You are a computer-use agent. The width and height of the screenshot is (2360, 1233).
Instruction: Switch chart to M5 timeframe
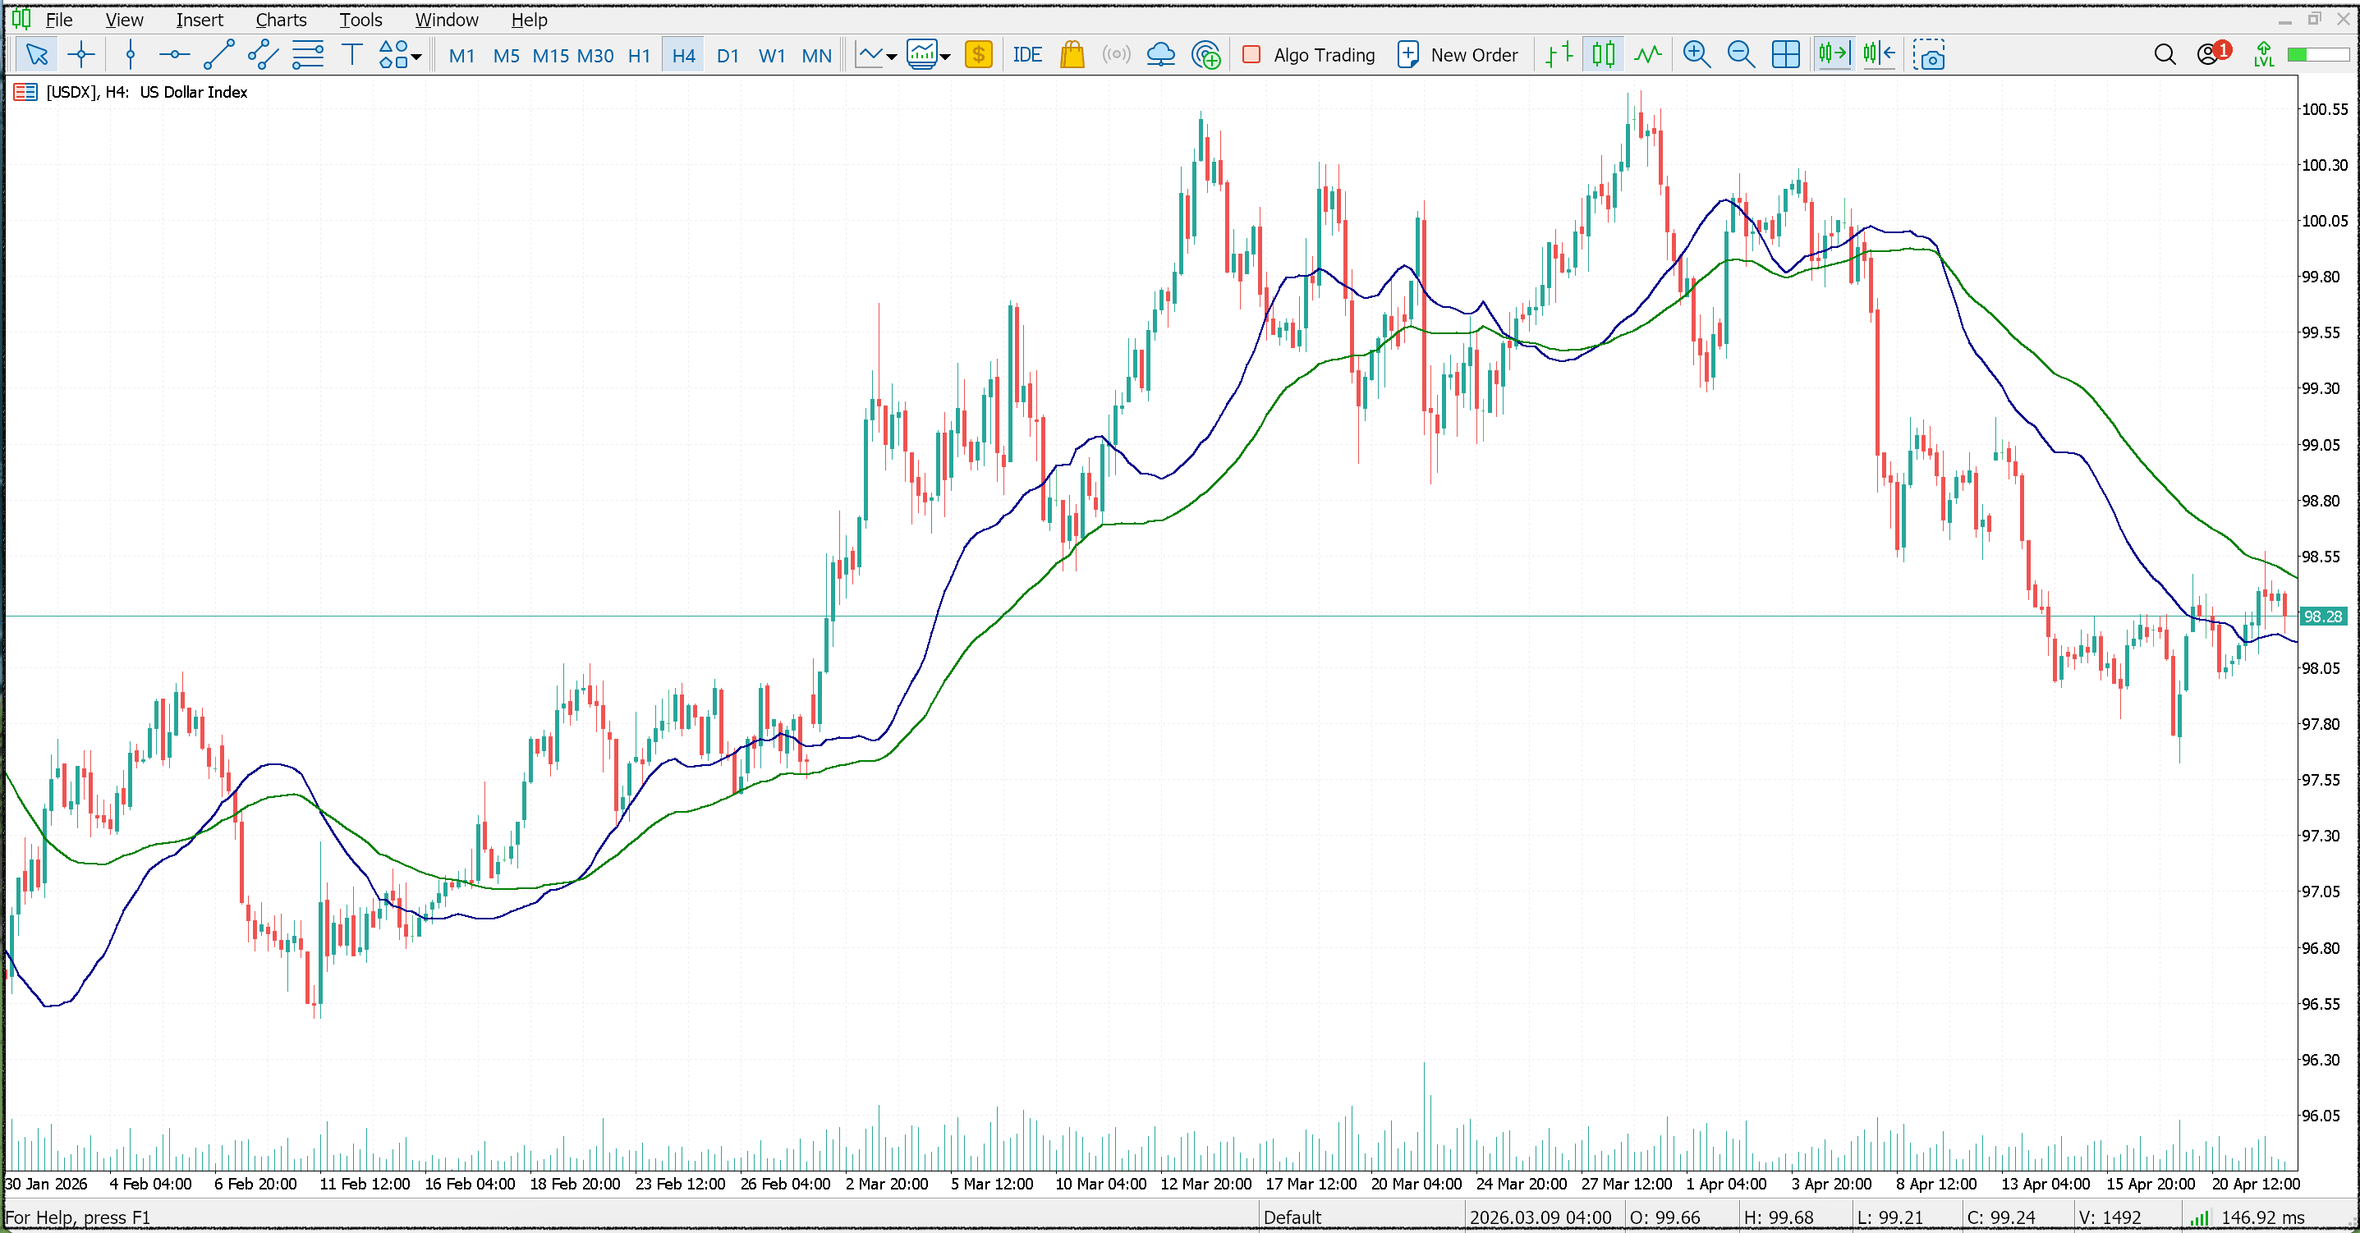point(506,56)
